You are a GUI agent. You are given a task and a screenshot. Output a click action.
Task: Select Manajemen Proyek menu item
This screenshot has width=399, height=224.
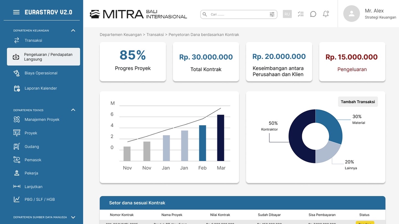click(42, 119)
